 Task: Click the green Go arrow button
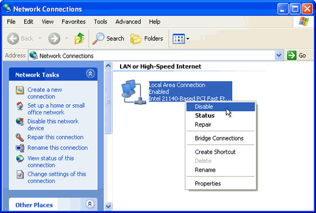(x=292, y=55)
